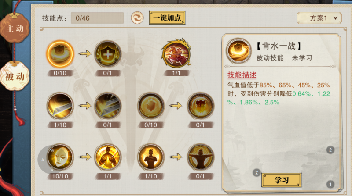Select the slashing blades skill 0/1
Viewport: 352px width, 196px height.
point(108,106)
